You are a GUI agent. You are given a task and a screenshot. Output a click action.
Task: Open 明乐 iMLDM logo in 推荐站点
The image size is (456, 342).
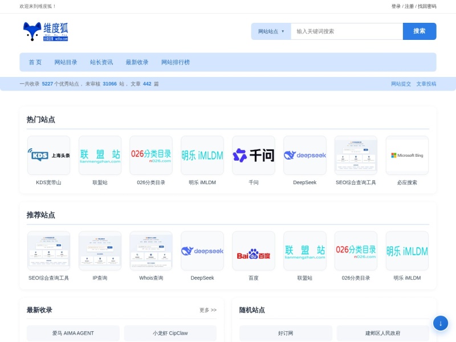pyautogui.click(x=407, y=251)
